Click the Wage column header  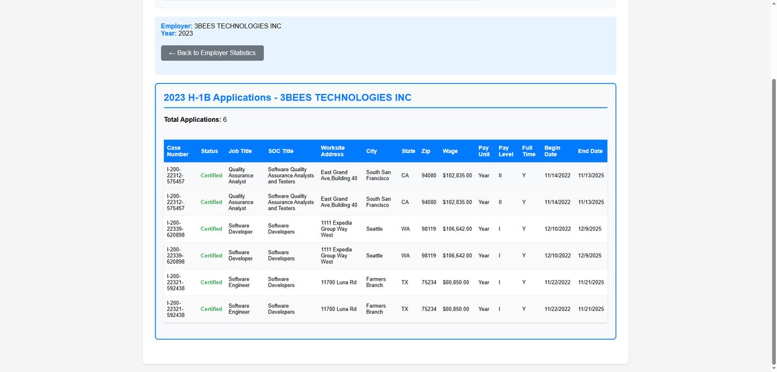tap(450, 151)
